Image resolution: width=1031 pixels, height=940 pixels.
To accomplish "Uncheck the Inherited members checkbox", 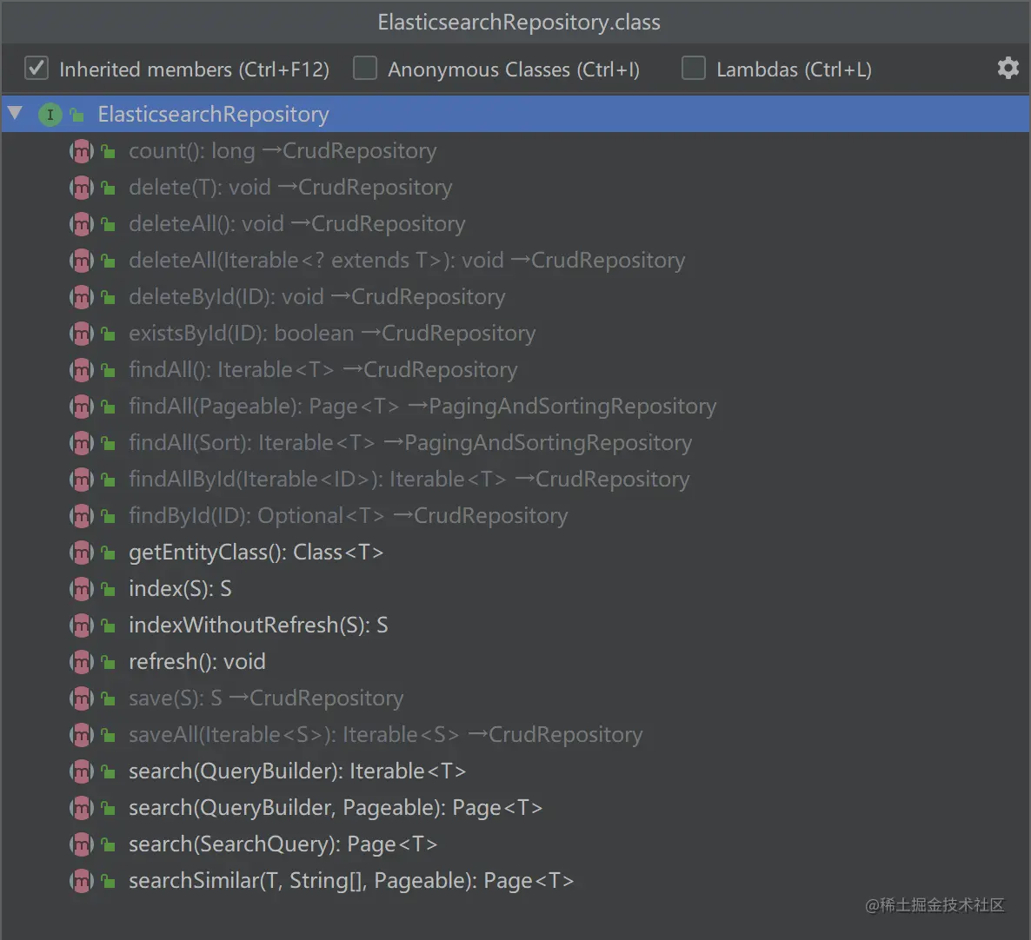I will [x=37, y=69].
